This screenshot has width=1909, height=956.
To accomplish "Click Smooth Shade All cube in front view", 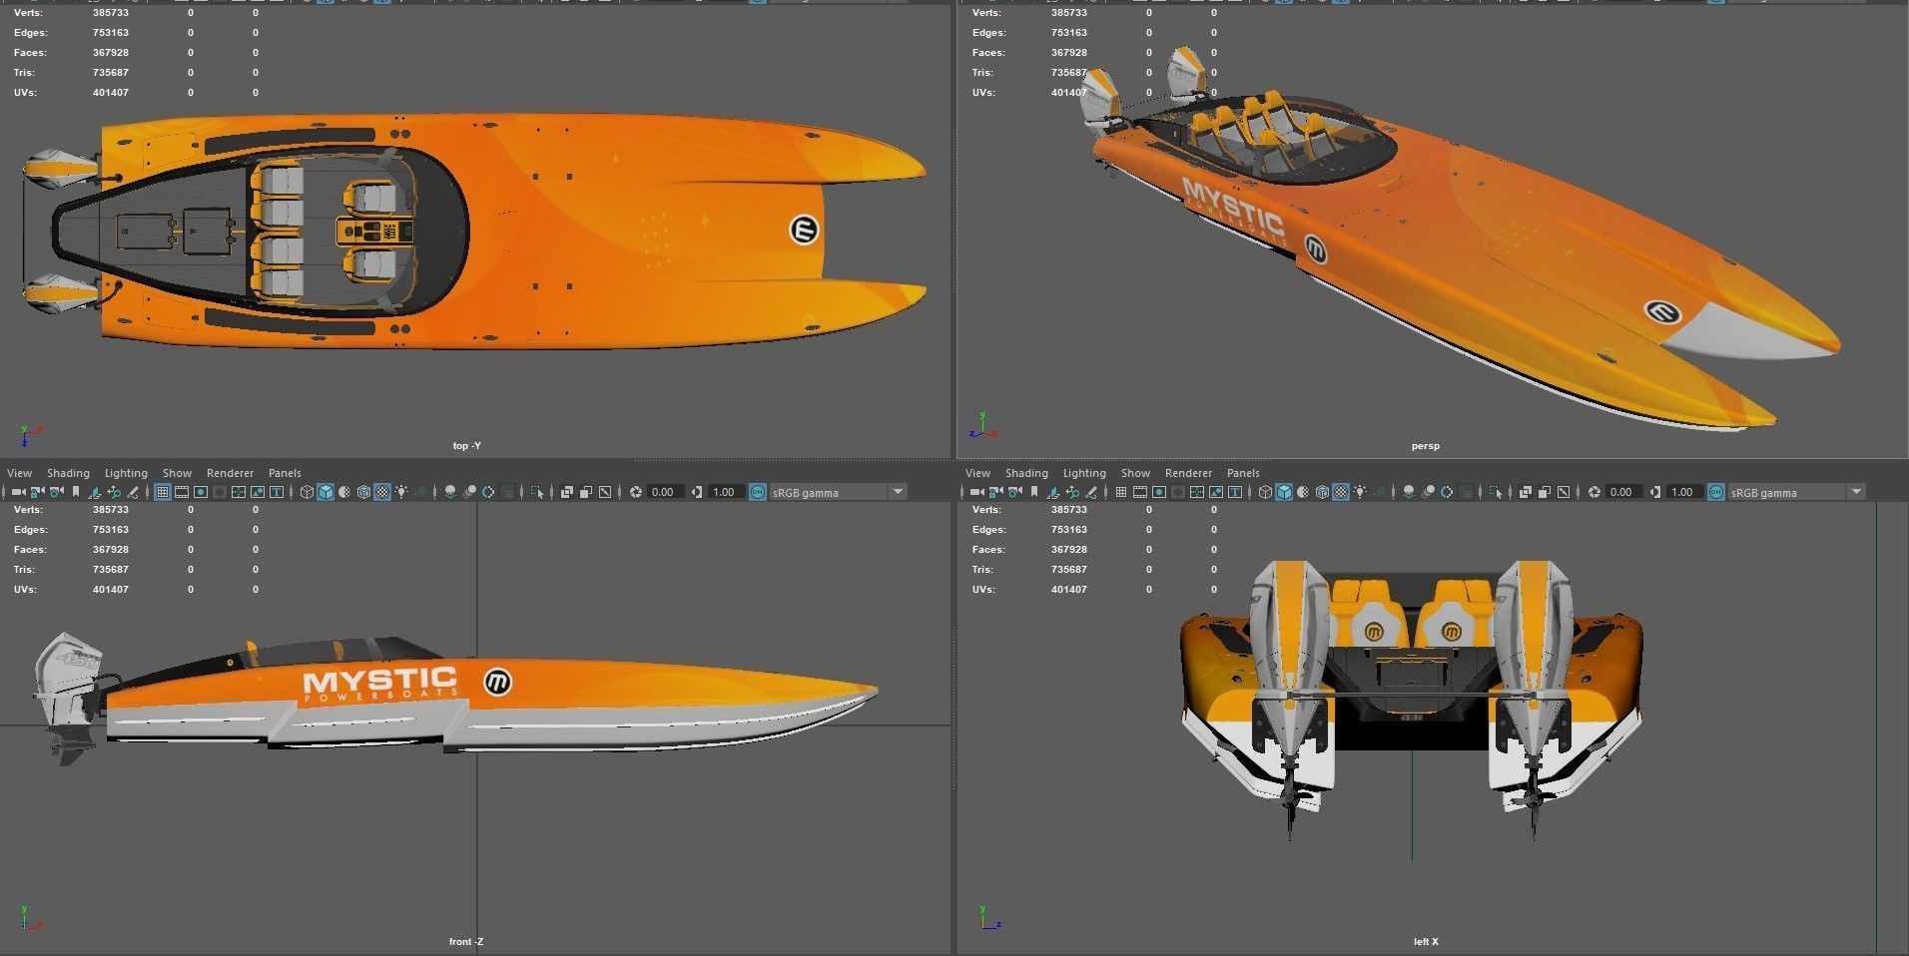I will [x=325, y=492].
